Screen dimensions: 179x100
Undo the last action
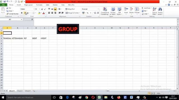(7, 1)
